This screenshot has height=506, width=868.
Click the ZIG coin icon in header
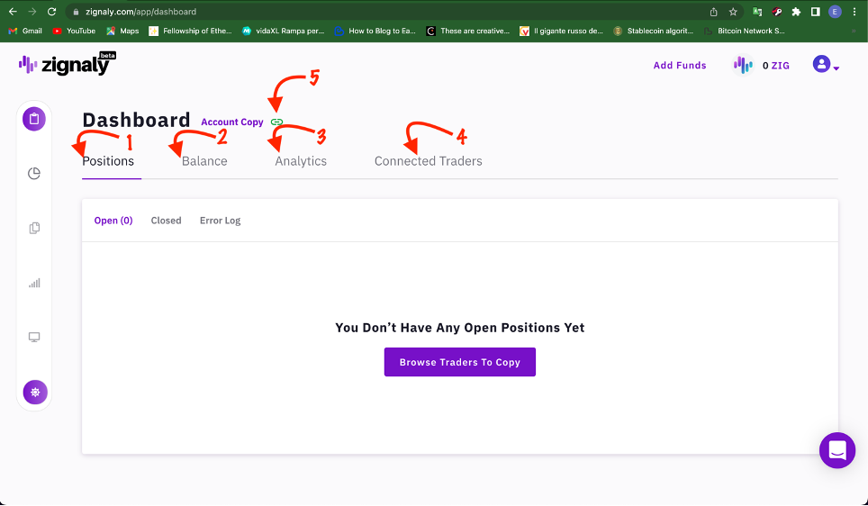743,66
